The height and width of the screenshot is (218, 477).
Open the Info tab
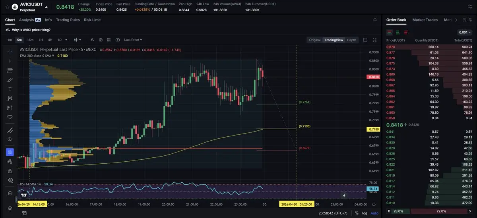[x=48, y=19]
